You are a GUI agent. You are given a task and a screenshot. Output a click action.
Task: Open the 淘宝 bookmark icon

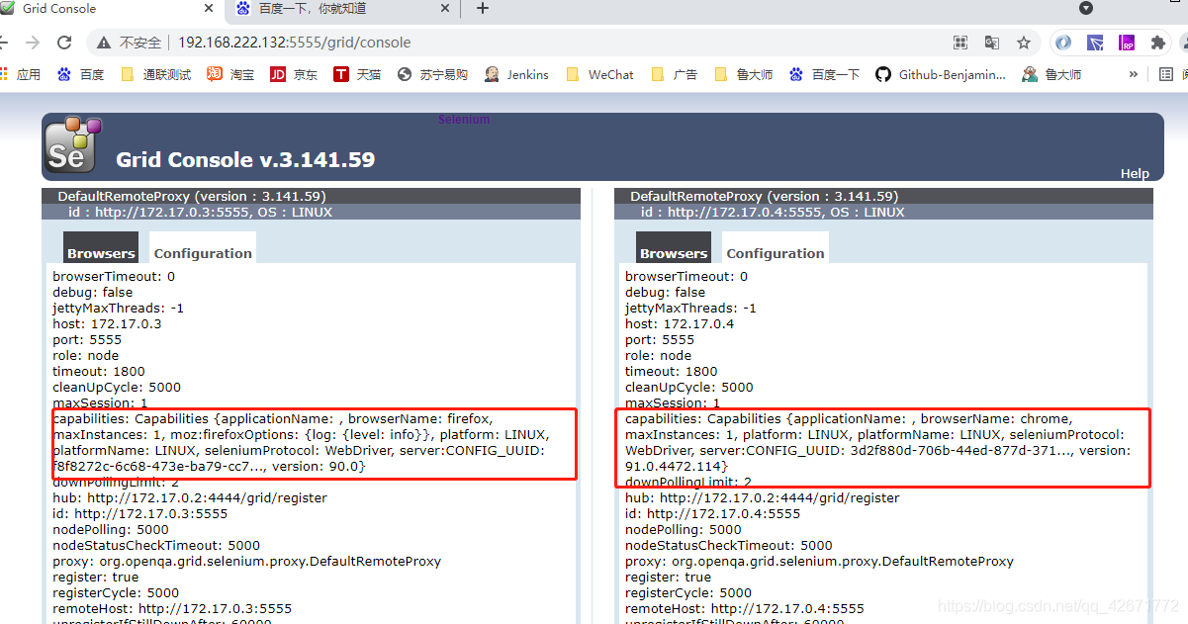(x=216, y=73)
